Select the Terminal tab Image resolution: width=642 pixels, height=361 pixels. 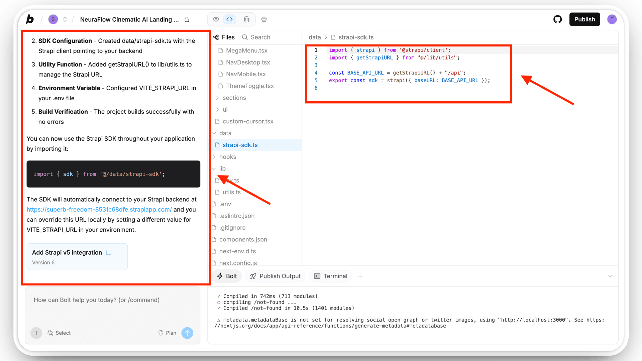331,276
